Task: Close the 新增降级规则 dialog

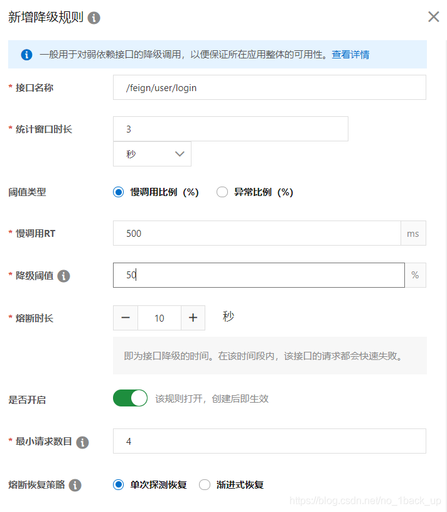Action: (433, 17)
